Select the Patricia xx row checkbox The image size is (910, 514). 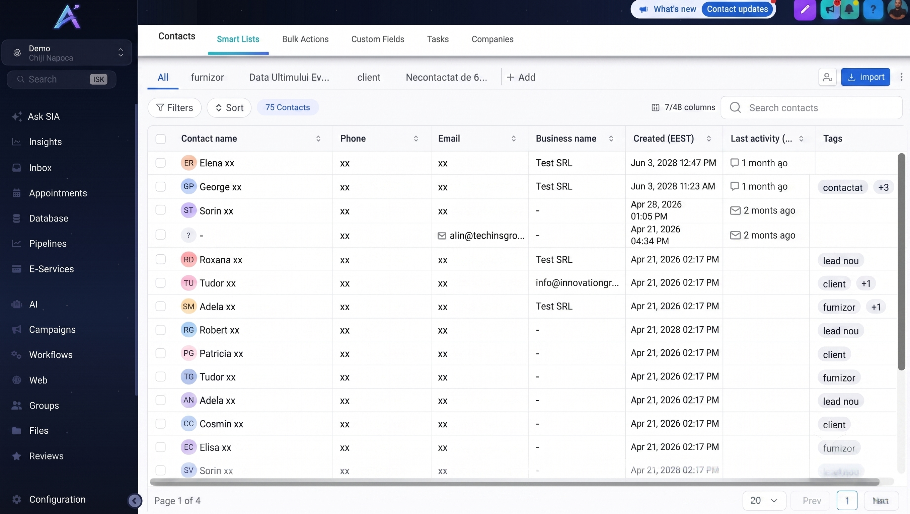[x=161, y=353]
